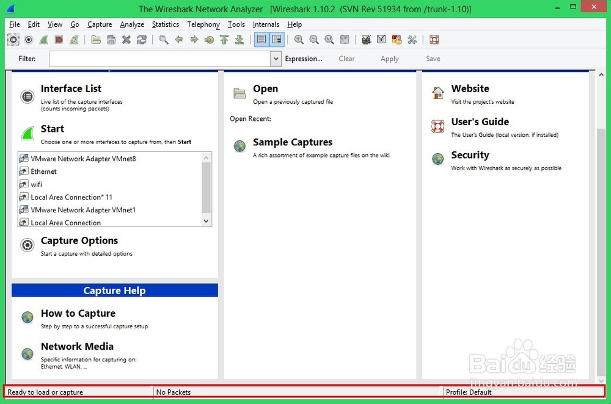Click the normal size zoom icon
Image resolution: width=611 pixels, height=404 pixels.
pos(329,39)
